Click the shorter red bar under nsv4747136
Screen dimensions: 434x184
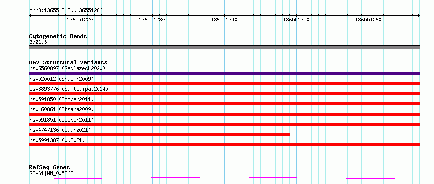pos(159,135)
